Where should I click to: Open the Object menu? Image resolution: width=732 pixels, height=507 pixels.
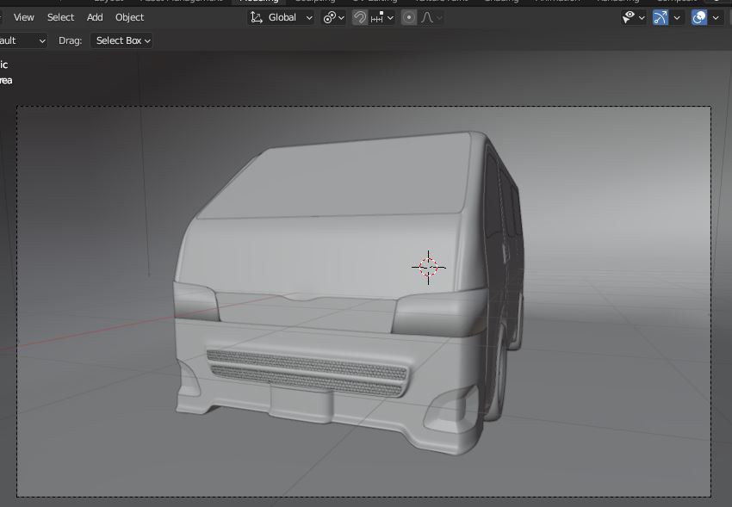click(129, 17)
